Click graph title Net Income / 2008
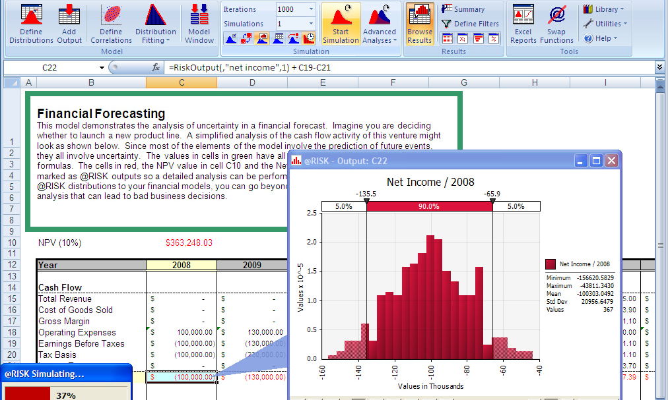The width and height of the screenshot is (668, 400). point(430,182)
